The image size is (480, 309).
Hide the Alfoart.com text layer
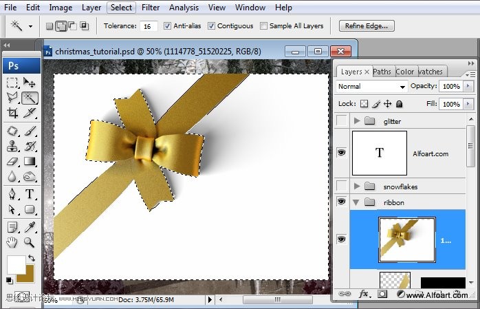tap(341, 152)
